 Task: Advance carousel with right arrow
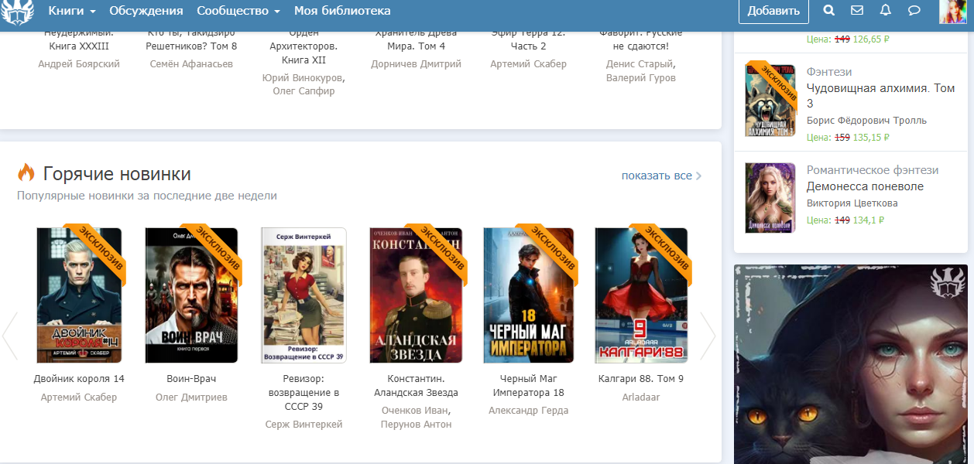point(708,336)
